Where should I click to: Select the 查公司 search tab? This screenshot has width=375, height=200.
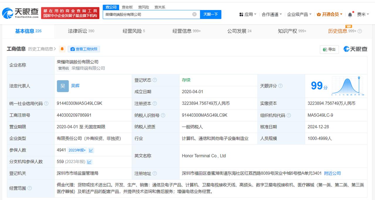(x=111, y=7)
